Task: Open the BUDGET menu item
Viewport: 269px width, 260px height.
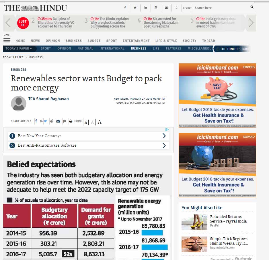Action: [94, 41]
